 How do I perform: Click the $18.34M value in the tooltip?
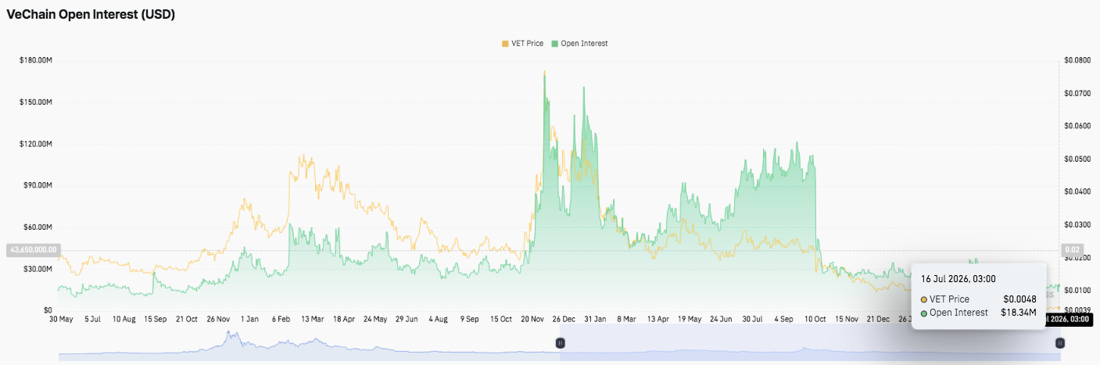tap(1019, 313)
